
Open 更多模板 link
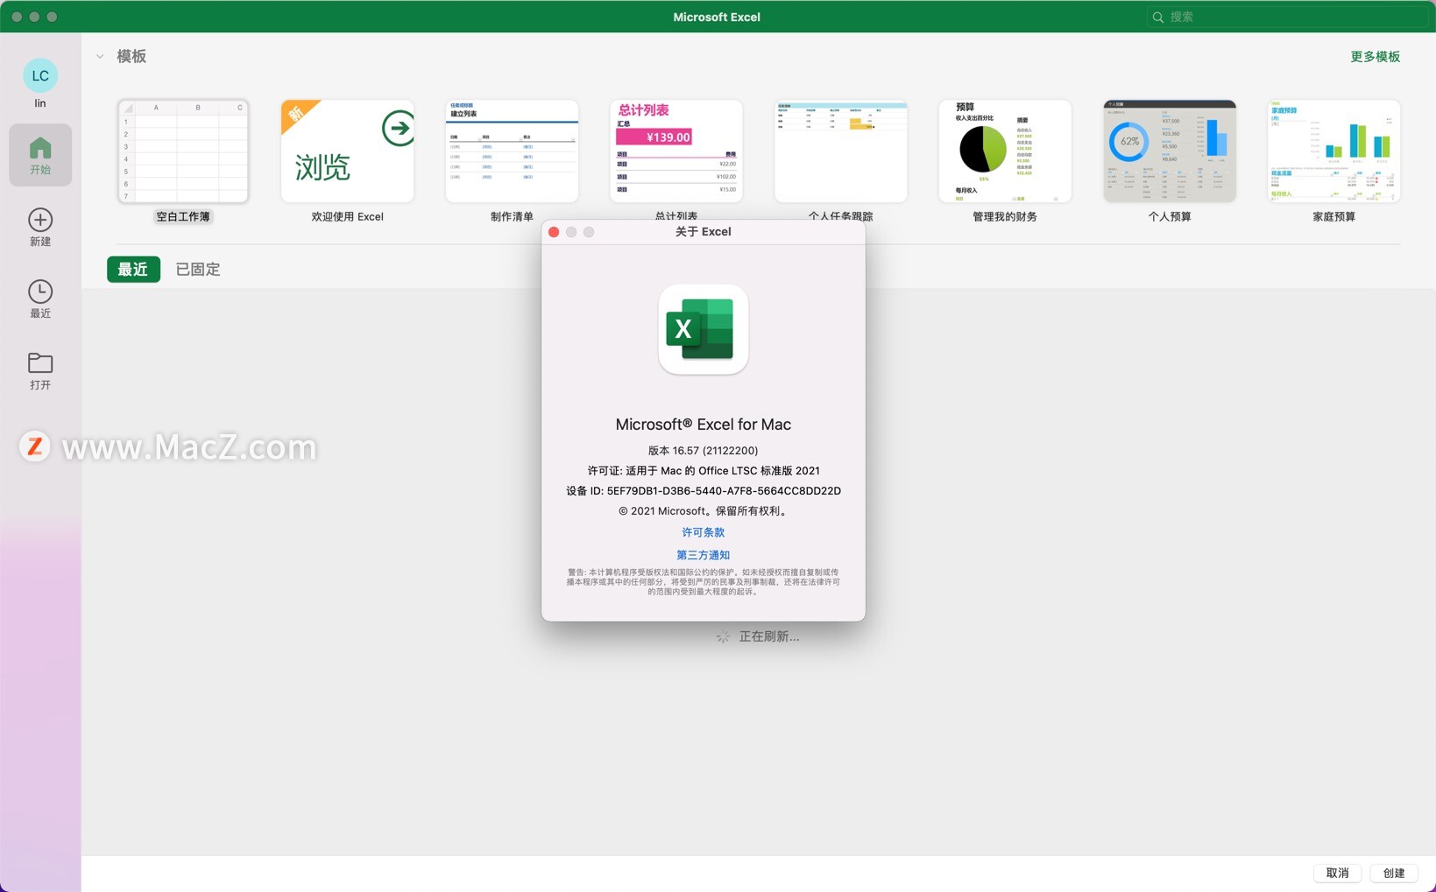click(1375, 57)
